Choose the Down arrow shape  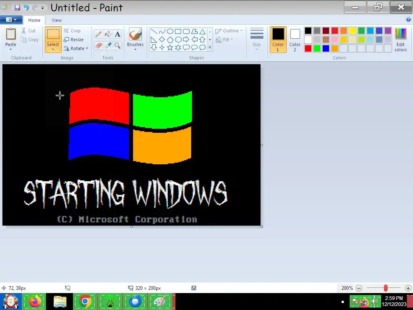[x=154, y=48]
